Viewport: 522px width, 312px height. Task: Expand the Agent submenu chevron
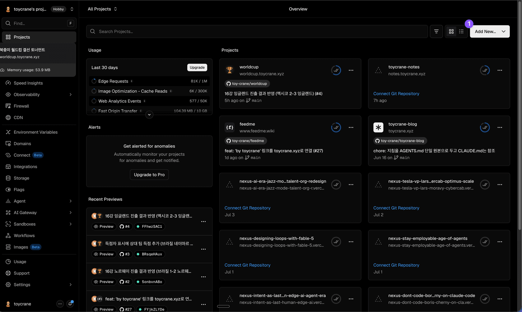click(x=71, y=201)
